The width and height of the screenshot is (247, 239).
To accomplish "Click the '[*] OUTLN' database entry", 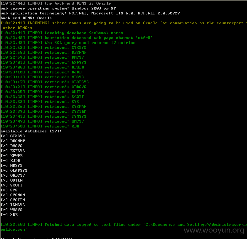I will click(x=11, y=180).
